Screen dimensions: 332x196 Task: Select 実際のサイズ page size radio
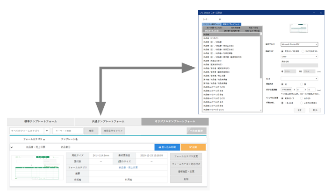(x=282, y=98)
